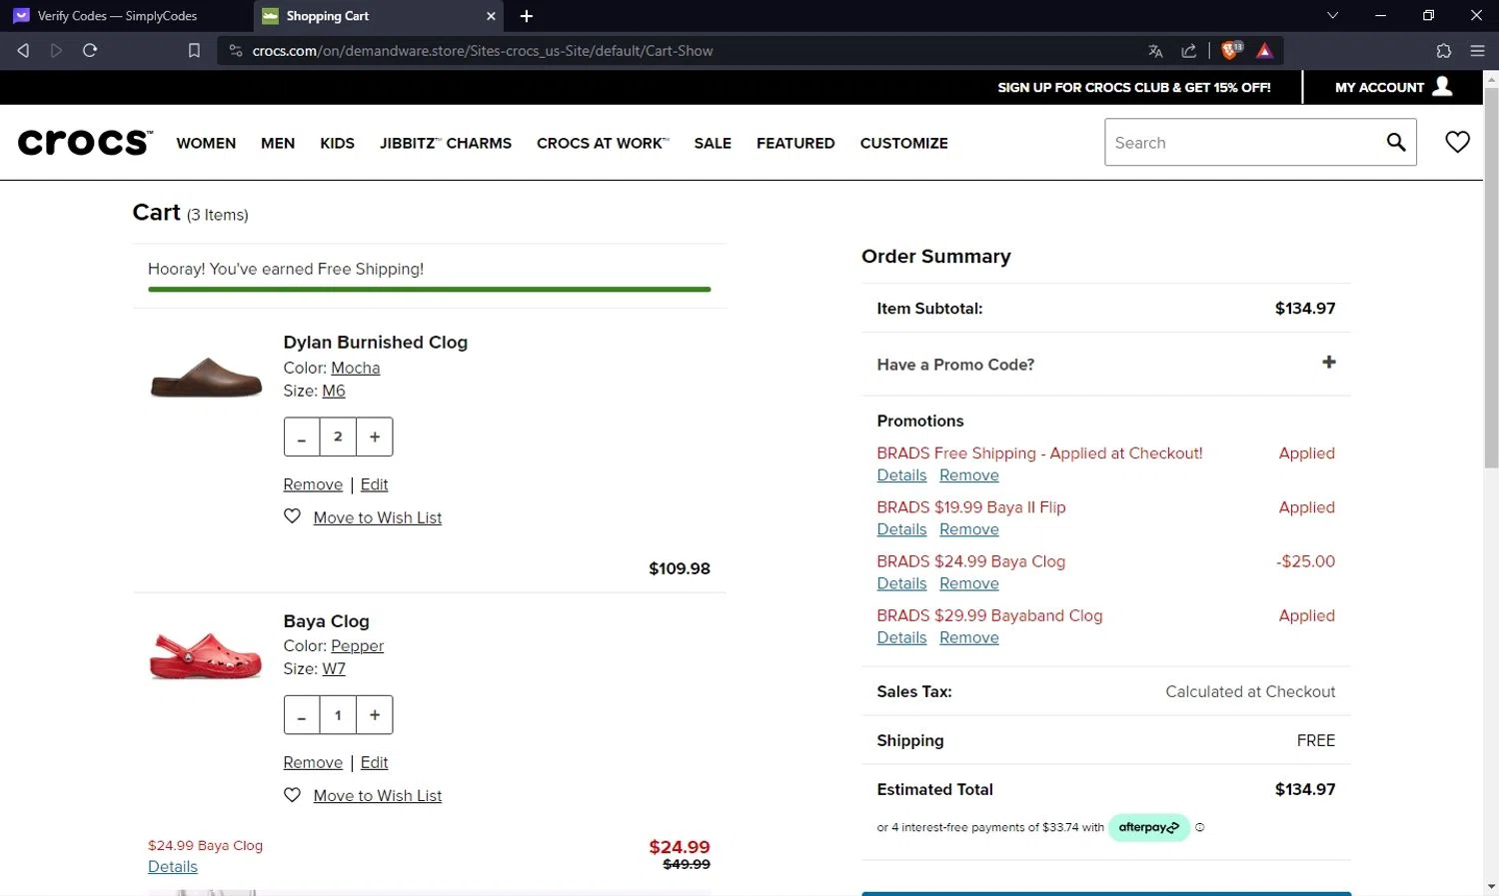Open Details under $24.99 Baya Clog item
The width and height of the screenshot is (1499, 896).
click(x=173, y=866)
